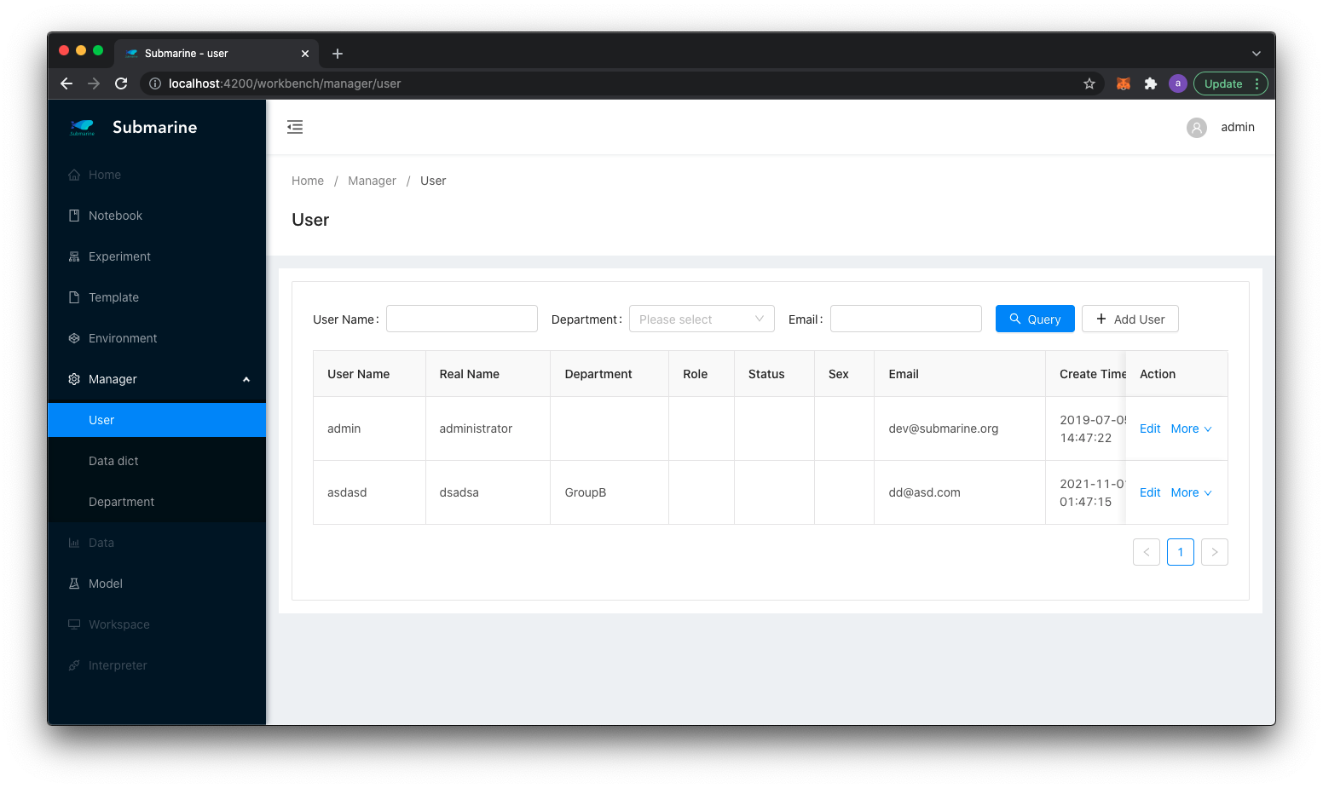Screen dimensions: 1323x788
Task: Toggle the sidebar collapse icon
Action: point(295,127)
